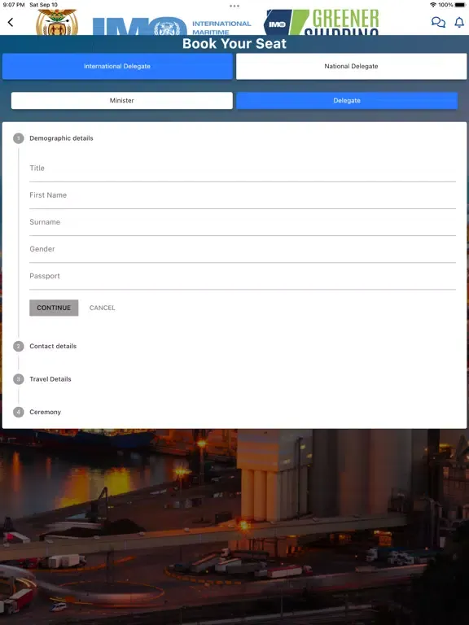
Task: Choose the Delegate option
Action: [x=347, y=100]
